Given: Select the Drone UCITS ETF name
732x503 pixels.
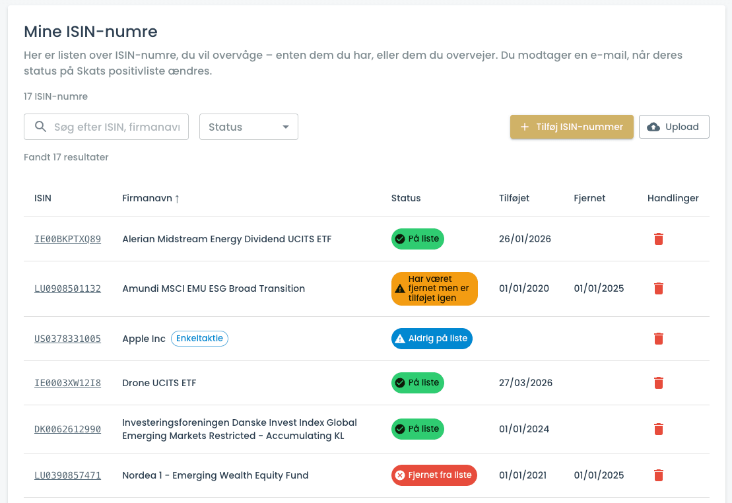Looking at the screenshot, I should coord(159,383).
